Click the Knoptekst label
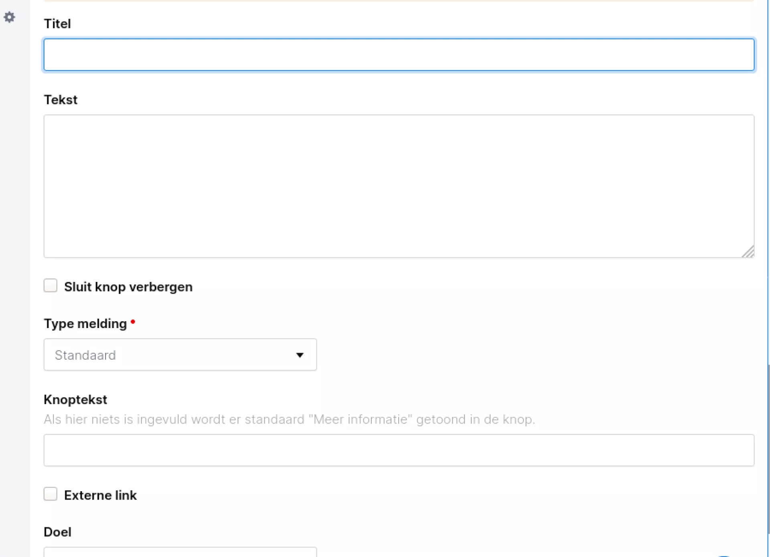 (x=75, y=399)
